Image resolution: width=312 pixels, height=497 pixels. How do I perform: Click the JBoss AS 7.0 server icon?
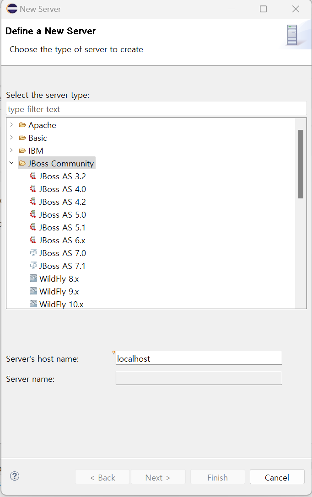pyautogui.click(x=33, y=253)
